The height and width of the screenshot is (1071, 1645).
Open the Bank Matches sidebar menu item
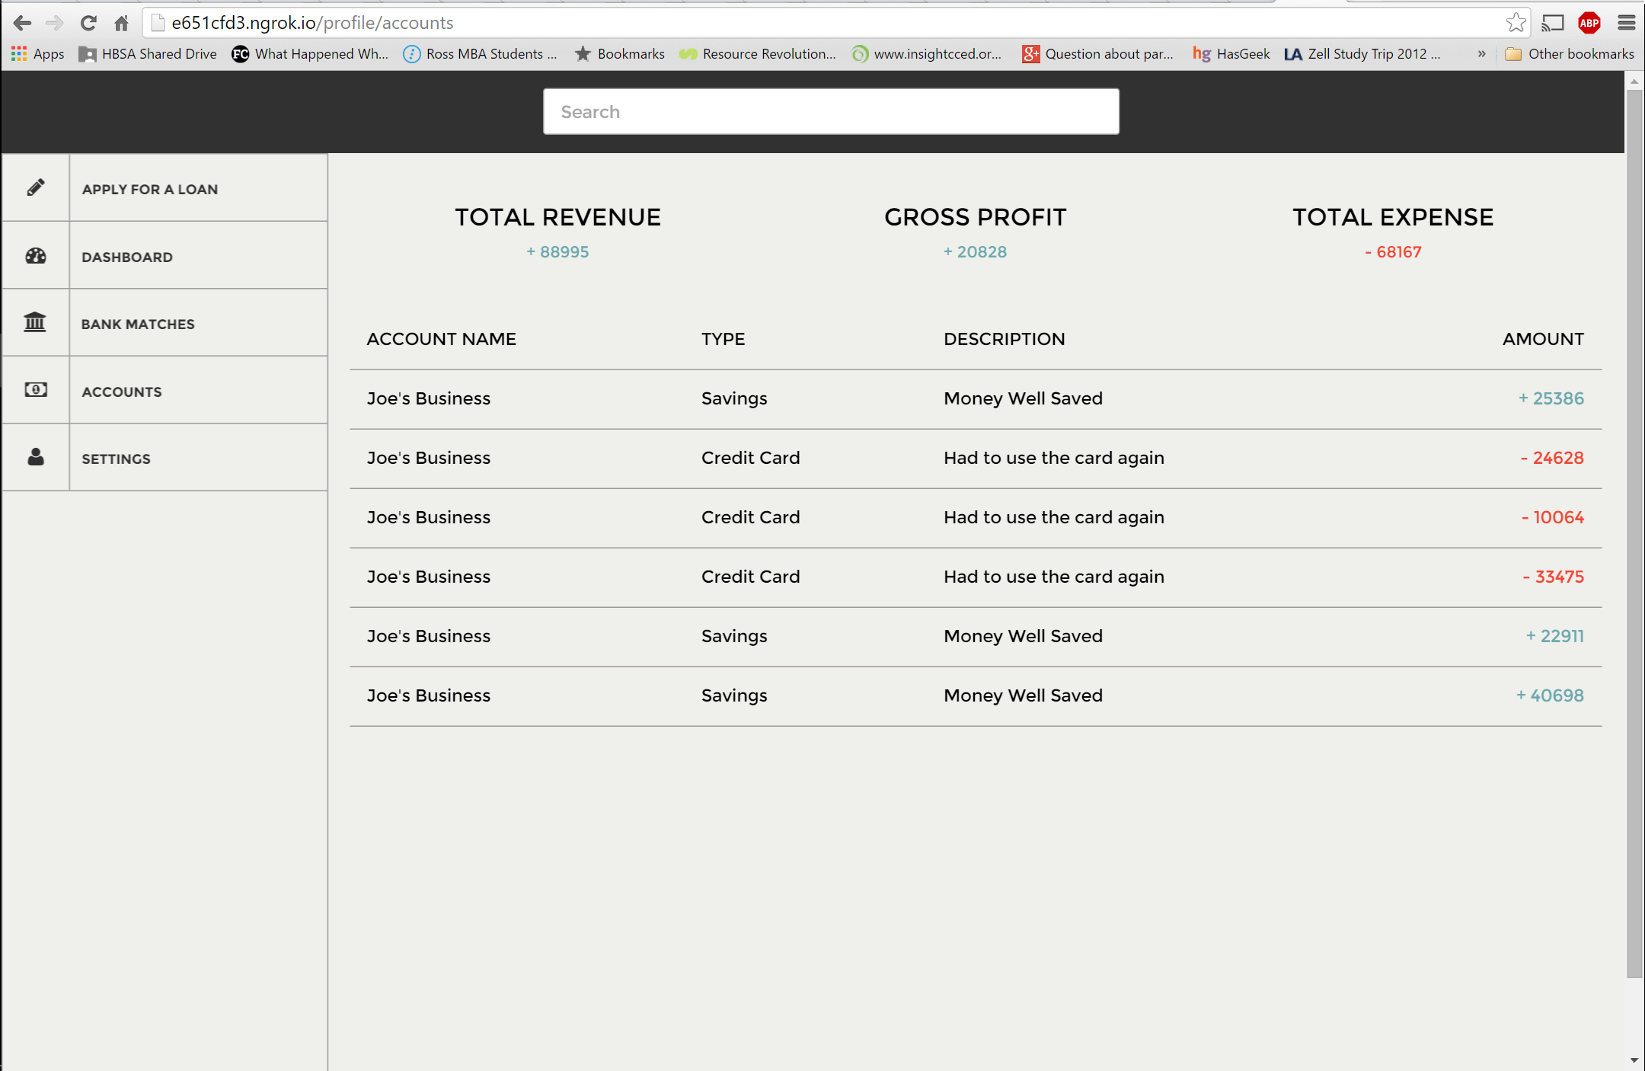coord(138,324)
